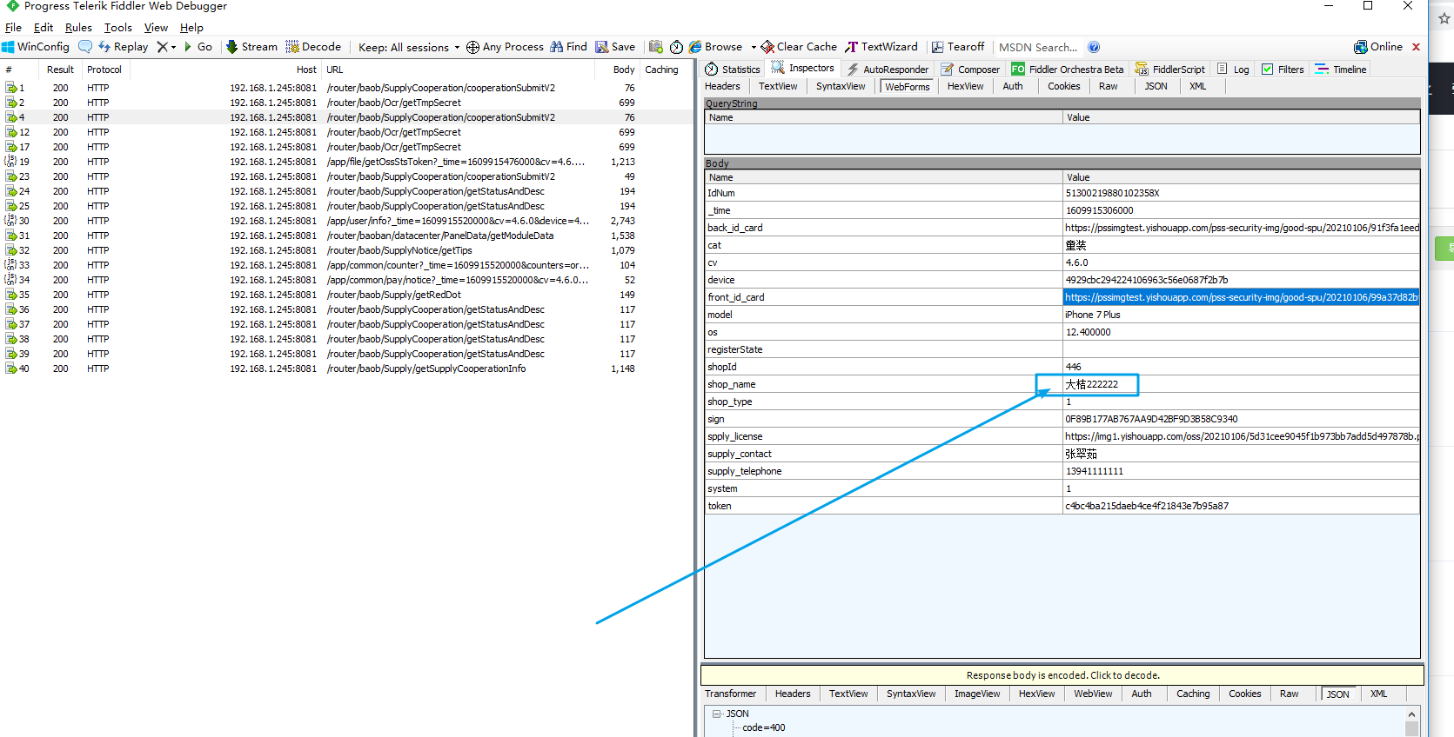Screen dimensions: 1454x737
Task: Open the File menu
Action: click(13, 28)
